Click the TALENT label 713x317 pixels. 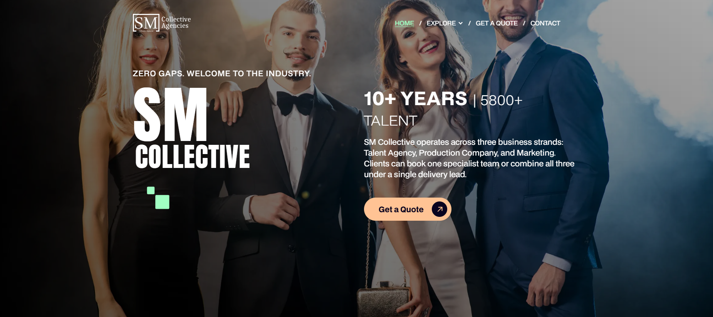(391, 121)
